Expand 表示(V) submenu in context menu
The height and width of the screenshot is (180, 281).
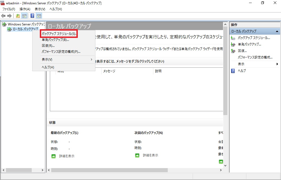point(64,59)
